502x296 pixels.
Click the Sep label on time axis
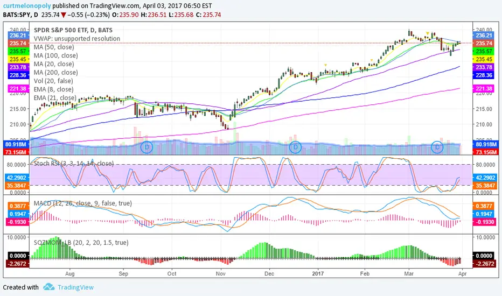tap(123, 273)
